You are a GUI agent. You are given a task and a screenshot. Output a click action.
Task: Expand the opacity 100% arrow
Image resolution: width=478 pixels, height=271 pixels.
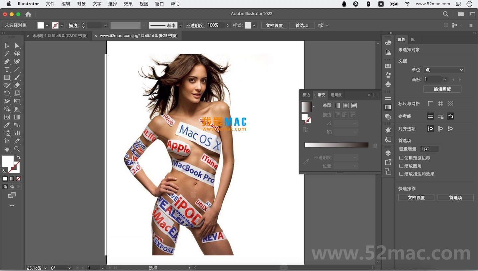click(x=228, y=26)
